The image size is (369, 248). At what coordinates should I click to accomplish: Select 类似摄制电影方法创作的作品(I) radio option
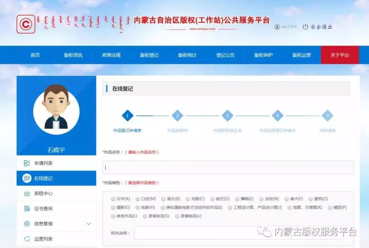[163, 208]
